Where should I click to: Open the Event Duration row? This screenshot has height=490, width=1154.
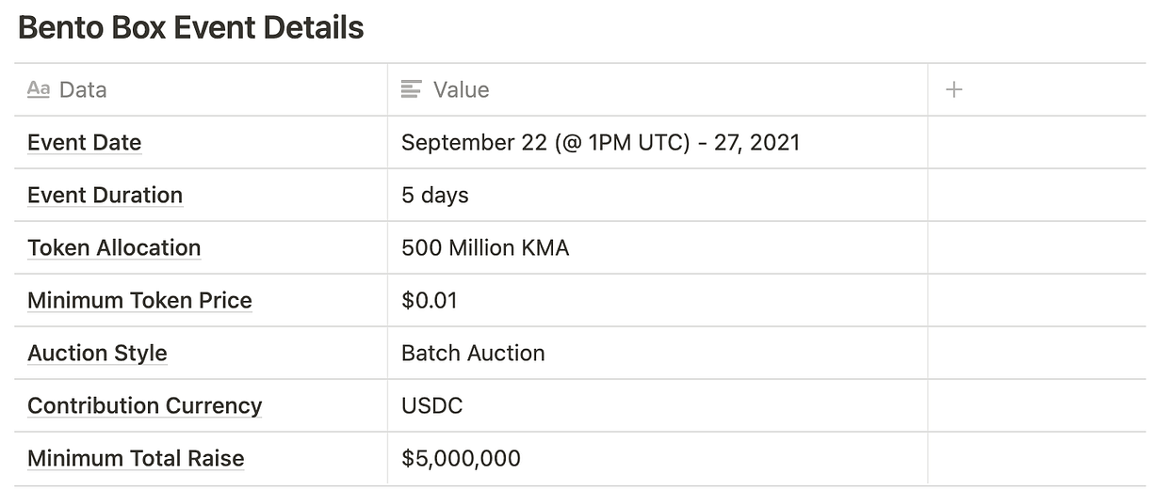105,196
